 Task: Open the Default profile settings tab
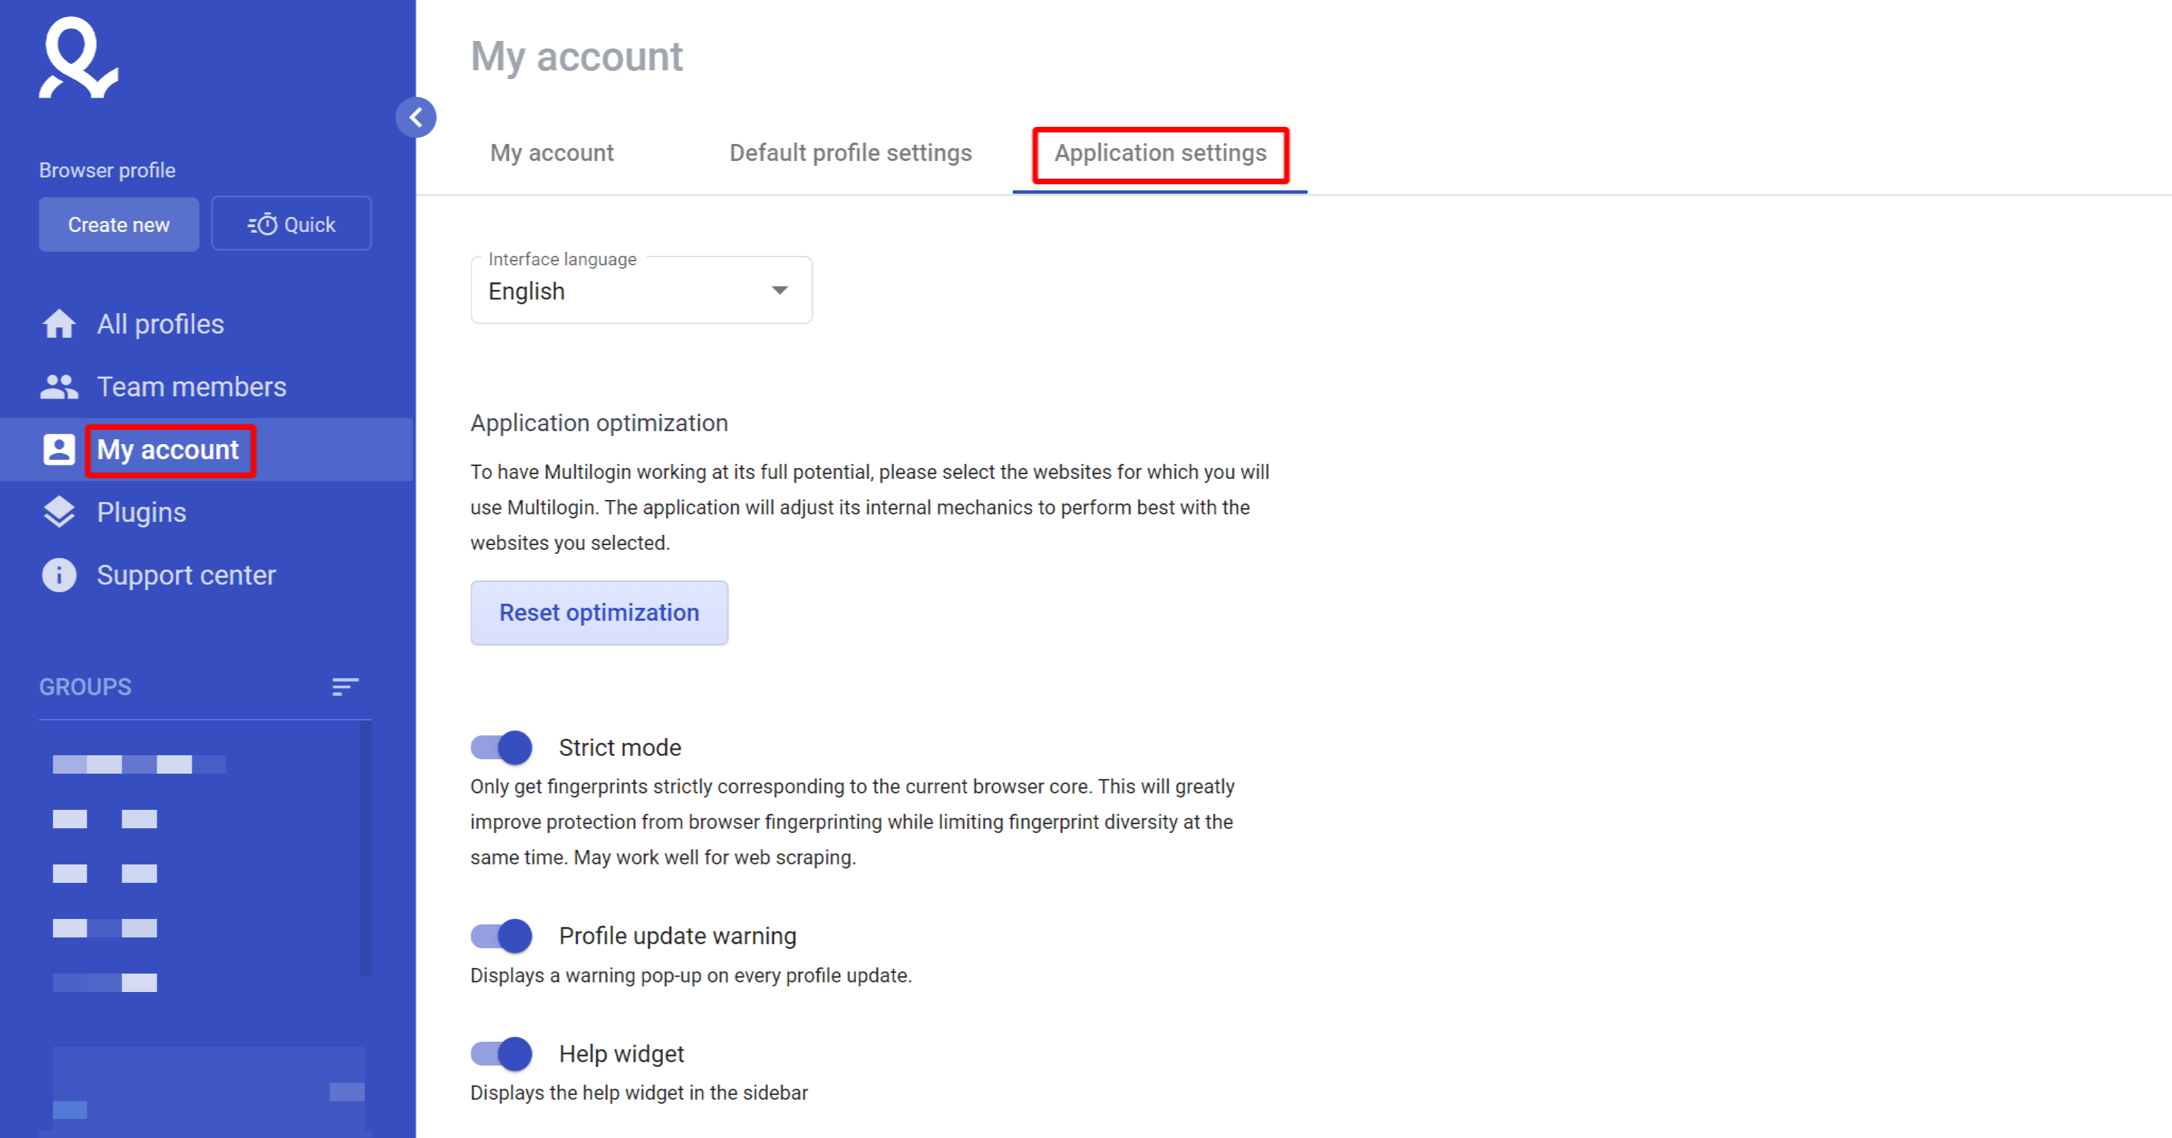coord(850,153)
